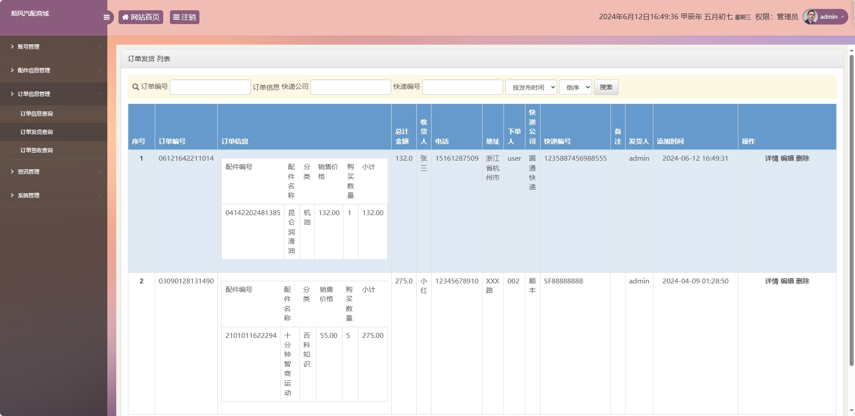This screenshot has width=855, height=416.
Task: Focus the 订单编号 search input field
Action: (210, 87)
